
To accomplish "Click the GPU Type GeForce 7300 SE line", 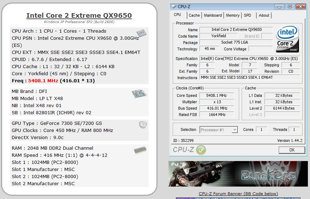I will (x=57, y=123).
